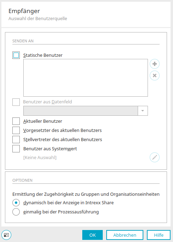
Task: Open Hilfe for this dialog
Action: [159, 235]
